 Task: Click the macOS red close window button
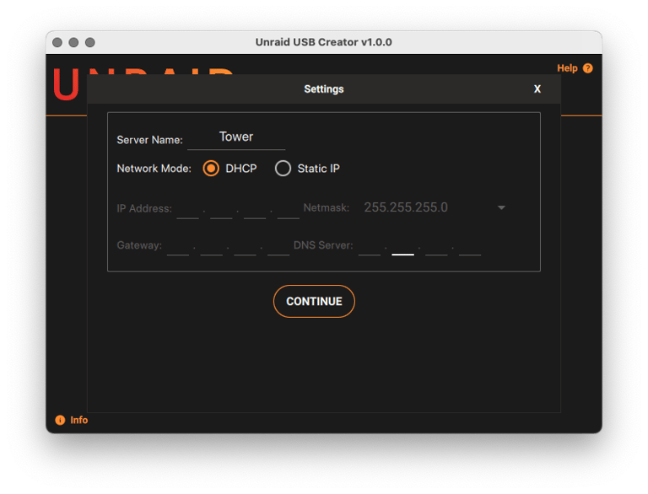coord(57,42)
